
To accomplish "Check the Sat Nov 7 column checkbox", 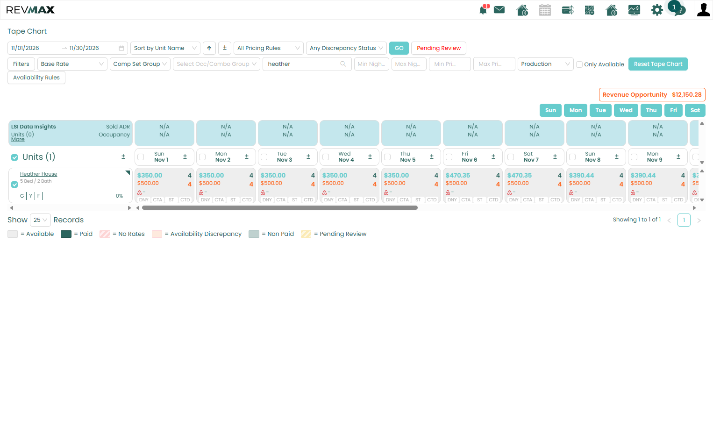I will click(511, 157).
